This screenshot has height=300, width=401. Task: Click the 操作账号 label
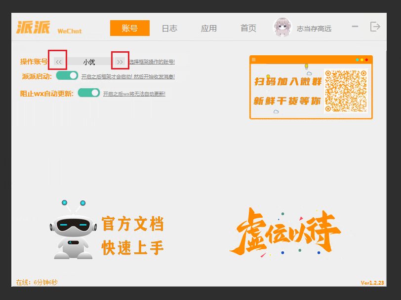(x=34, y=62)
